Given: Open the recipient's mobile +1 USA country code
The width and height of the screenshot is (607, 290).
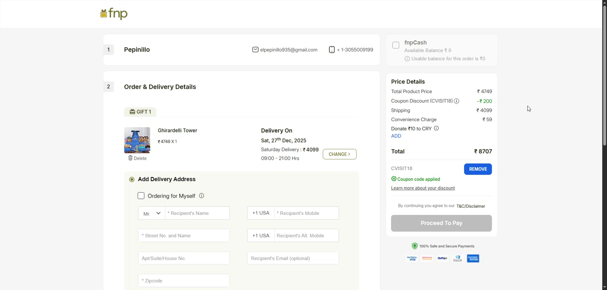Looking at the screenshot, I should coord(261,213).
